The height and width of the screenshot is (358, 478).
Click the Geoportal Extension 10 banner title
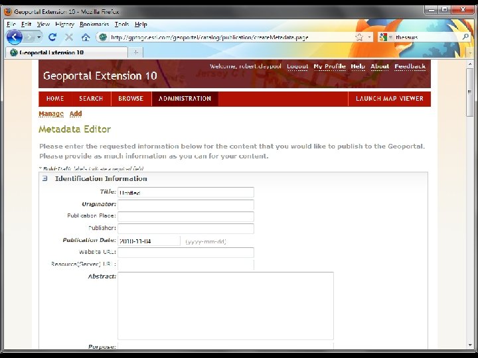(100, 76)
